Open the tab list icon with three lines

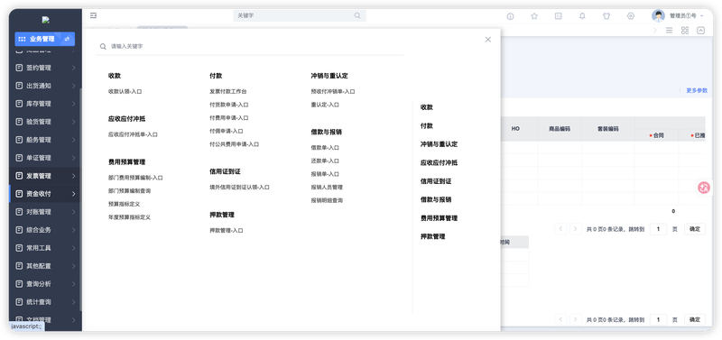click(x=669, y=31)
